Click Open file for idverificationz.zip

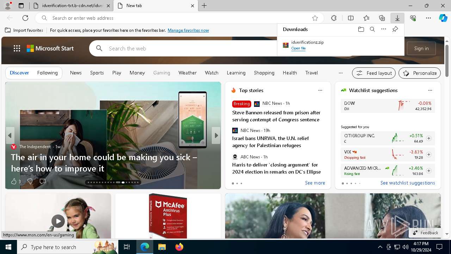click(x=298, y=48)
